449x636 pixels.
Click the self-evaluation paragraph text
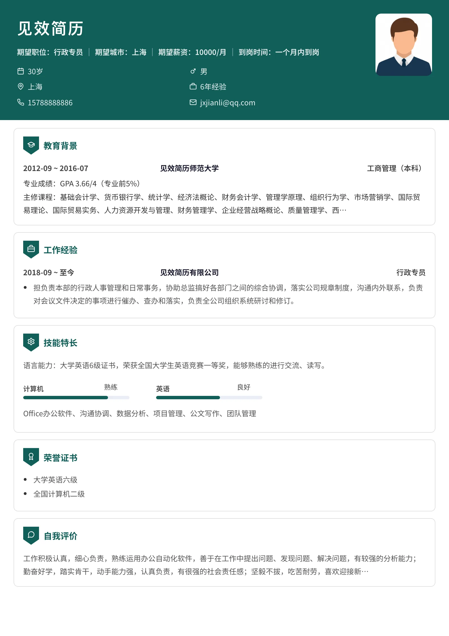click(x=220, y=565)
